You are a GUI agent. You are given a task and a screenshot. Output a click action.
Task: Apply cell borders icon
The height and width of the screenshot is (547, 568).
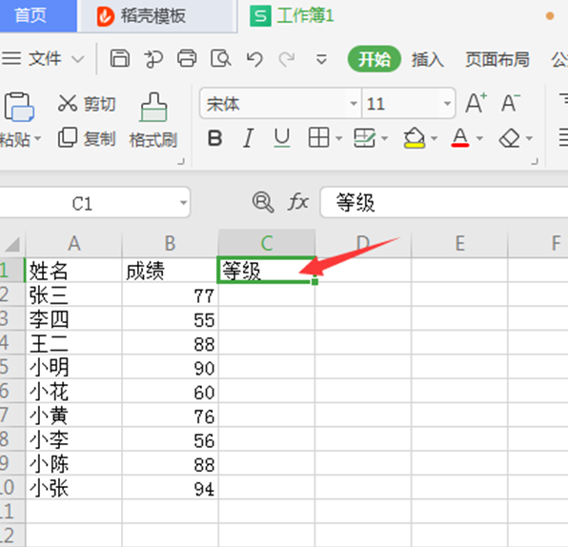point(318,137)
